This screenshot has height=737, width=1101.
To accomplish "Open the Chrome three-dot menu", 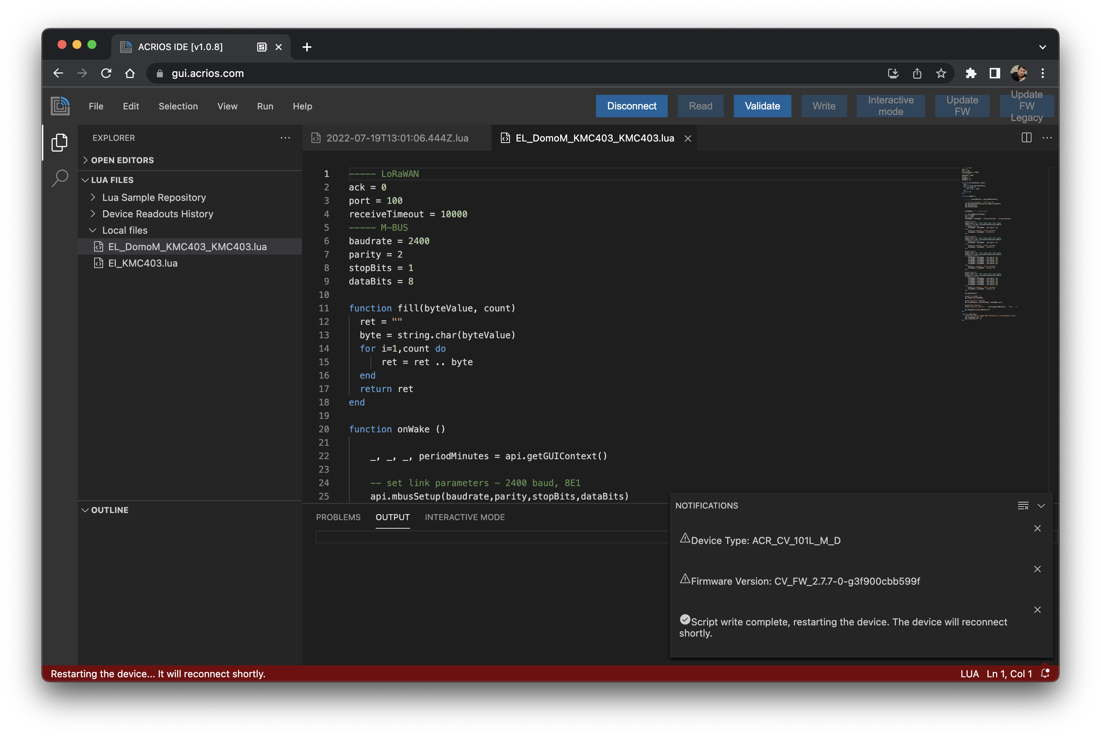I will (1042, 73).
